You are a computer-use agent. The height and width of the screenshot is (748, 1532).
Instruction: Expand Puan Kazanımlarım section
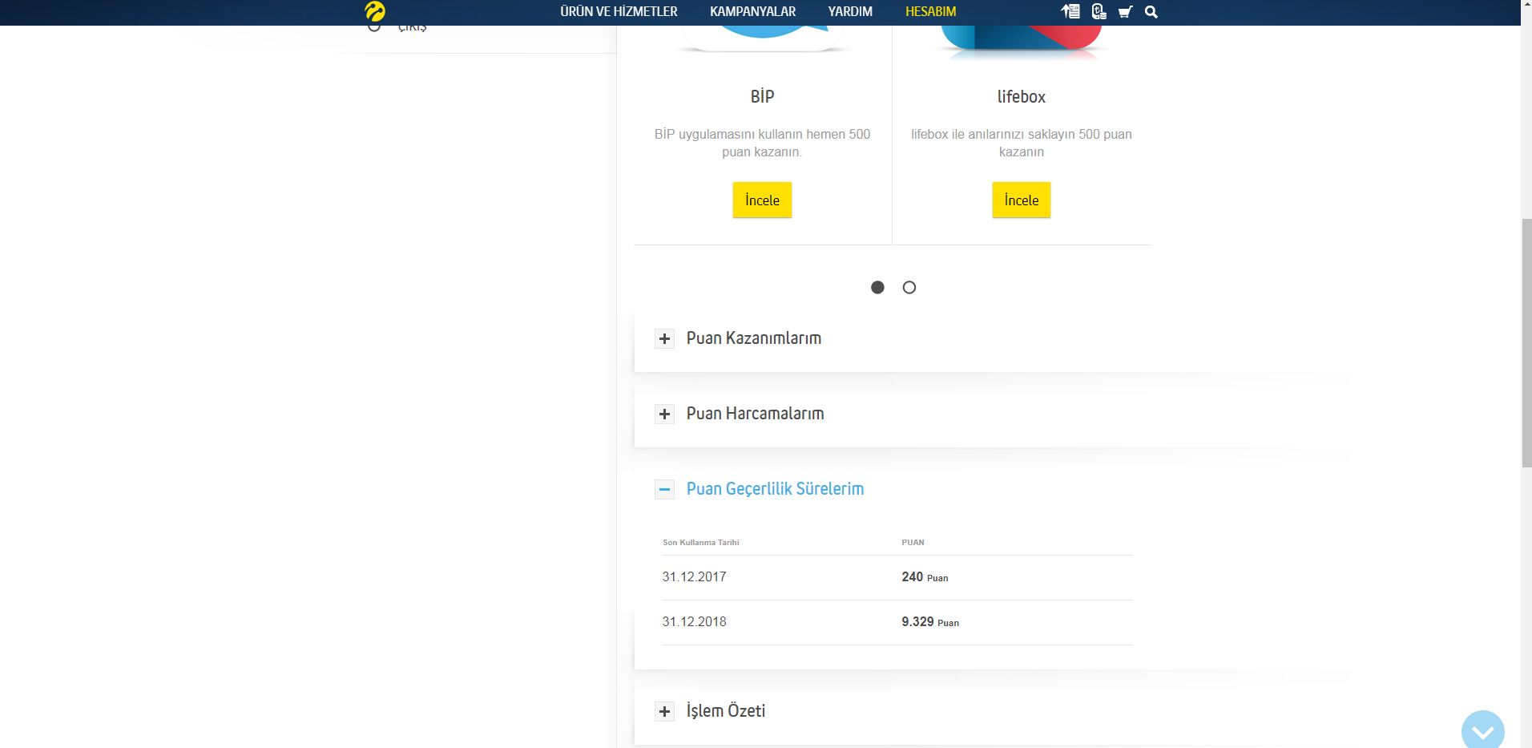[664, 338]
